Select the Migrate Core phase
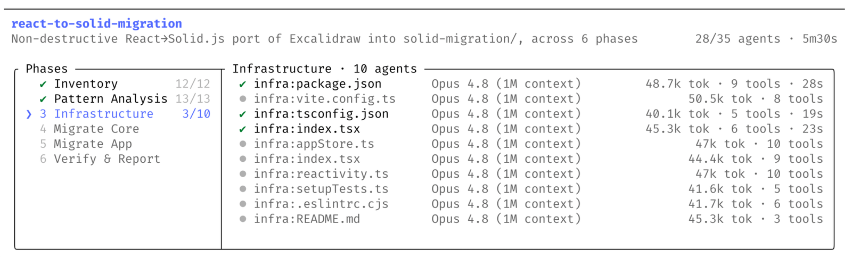Viewport: 852px width, 257px height. pos(89,129)
